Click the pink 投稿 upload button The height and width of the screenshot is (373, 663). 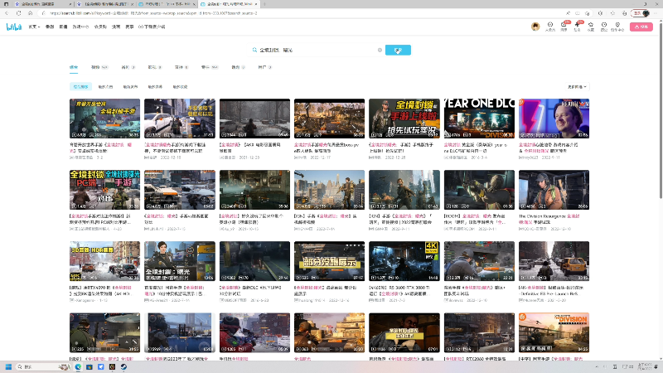point(641,27)
